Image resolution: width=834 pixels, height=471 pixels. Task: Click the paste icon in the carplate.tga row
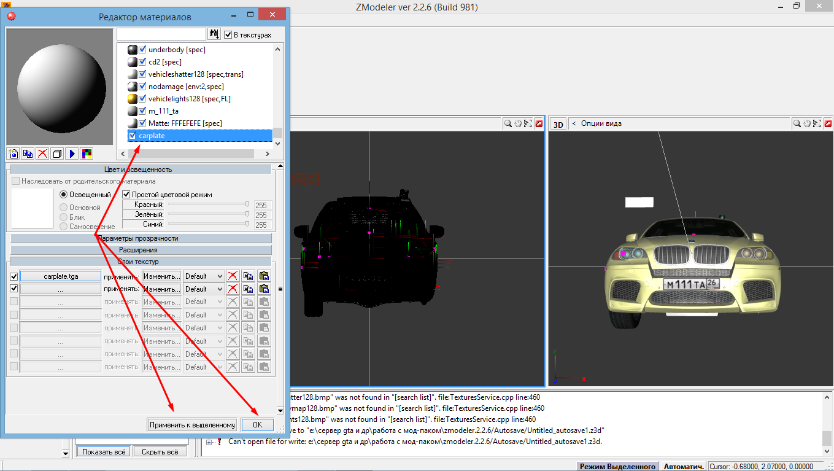[x=264, y=276]
